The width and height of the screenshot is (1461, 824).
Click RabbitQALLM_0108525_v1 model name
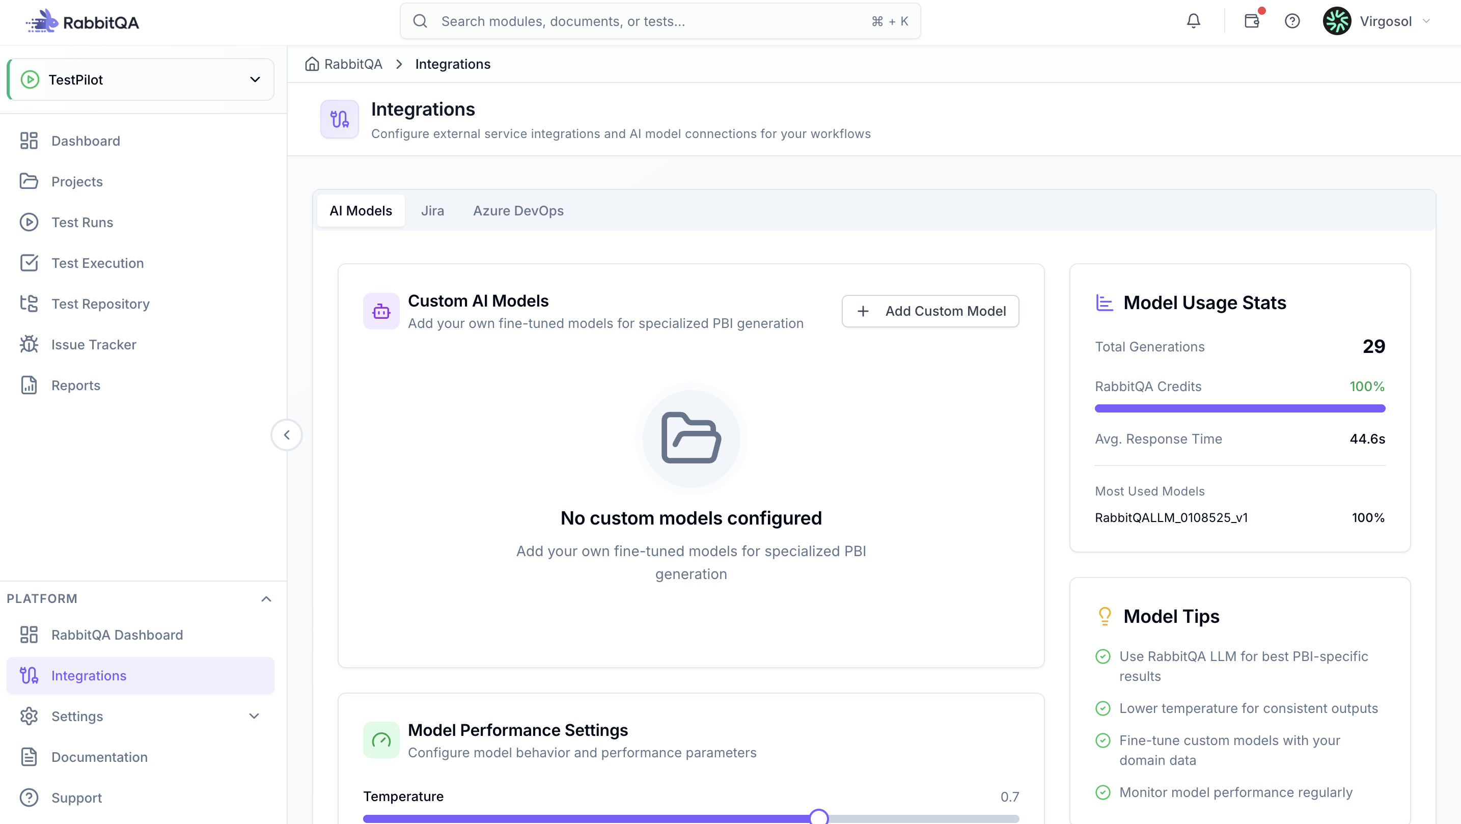click(1171, 517)
